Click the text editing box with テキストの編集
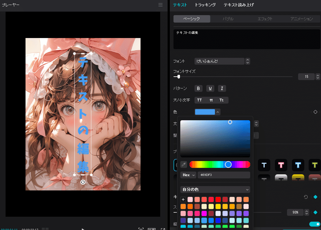The height and width of the screenshot is (230, 321). click(247, 39)
